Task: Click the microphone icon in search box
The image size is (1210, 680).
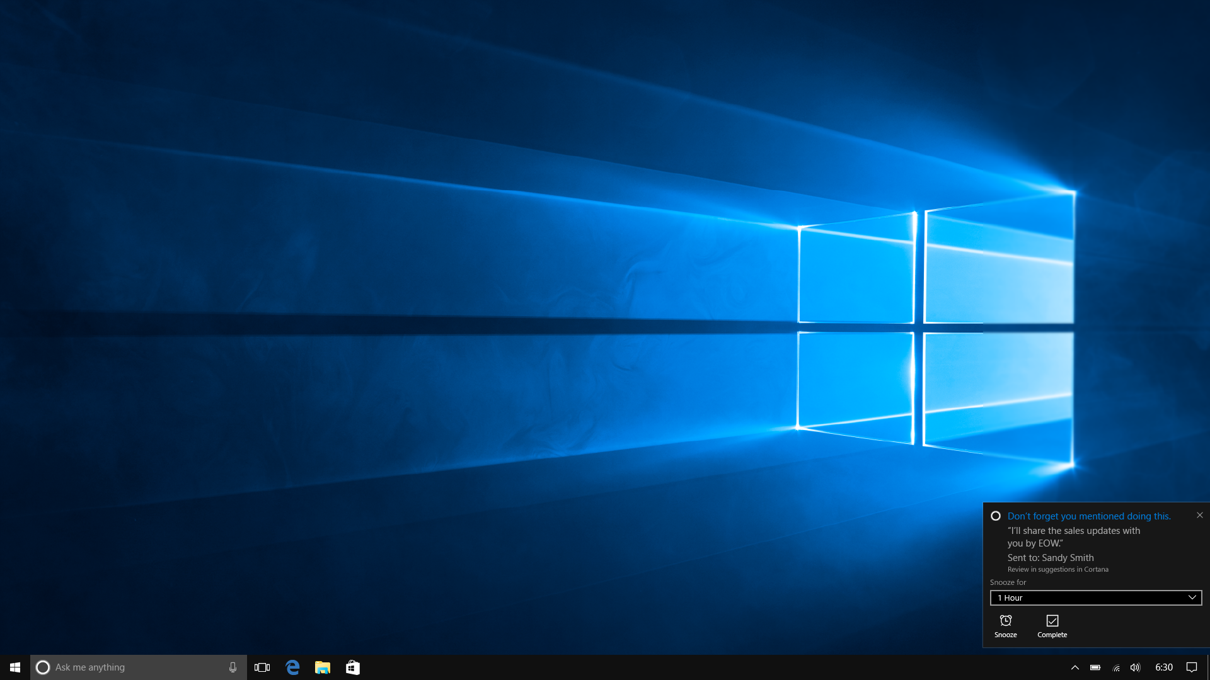Action: [233, 667]
